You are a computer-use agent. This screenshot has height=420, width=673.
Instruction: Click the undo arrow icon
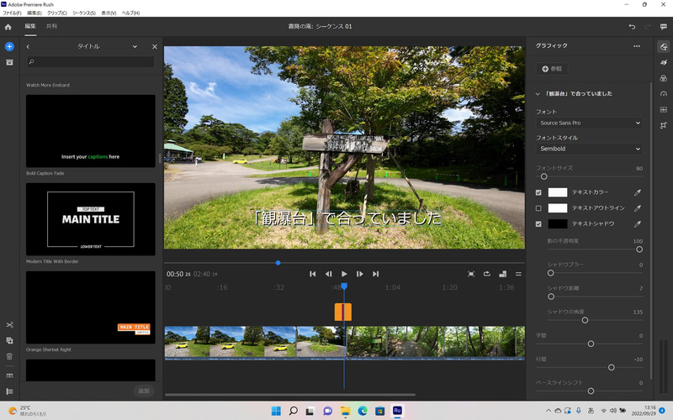point(632,27)
